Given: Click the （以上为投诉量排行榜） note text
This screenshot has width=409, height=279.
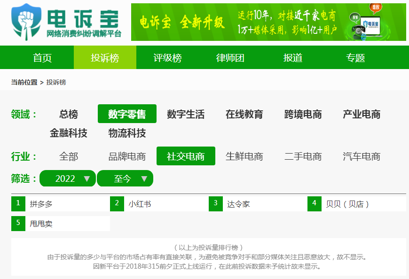Looking at the screenshot, I should 209,247.
